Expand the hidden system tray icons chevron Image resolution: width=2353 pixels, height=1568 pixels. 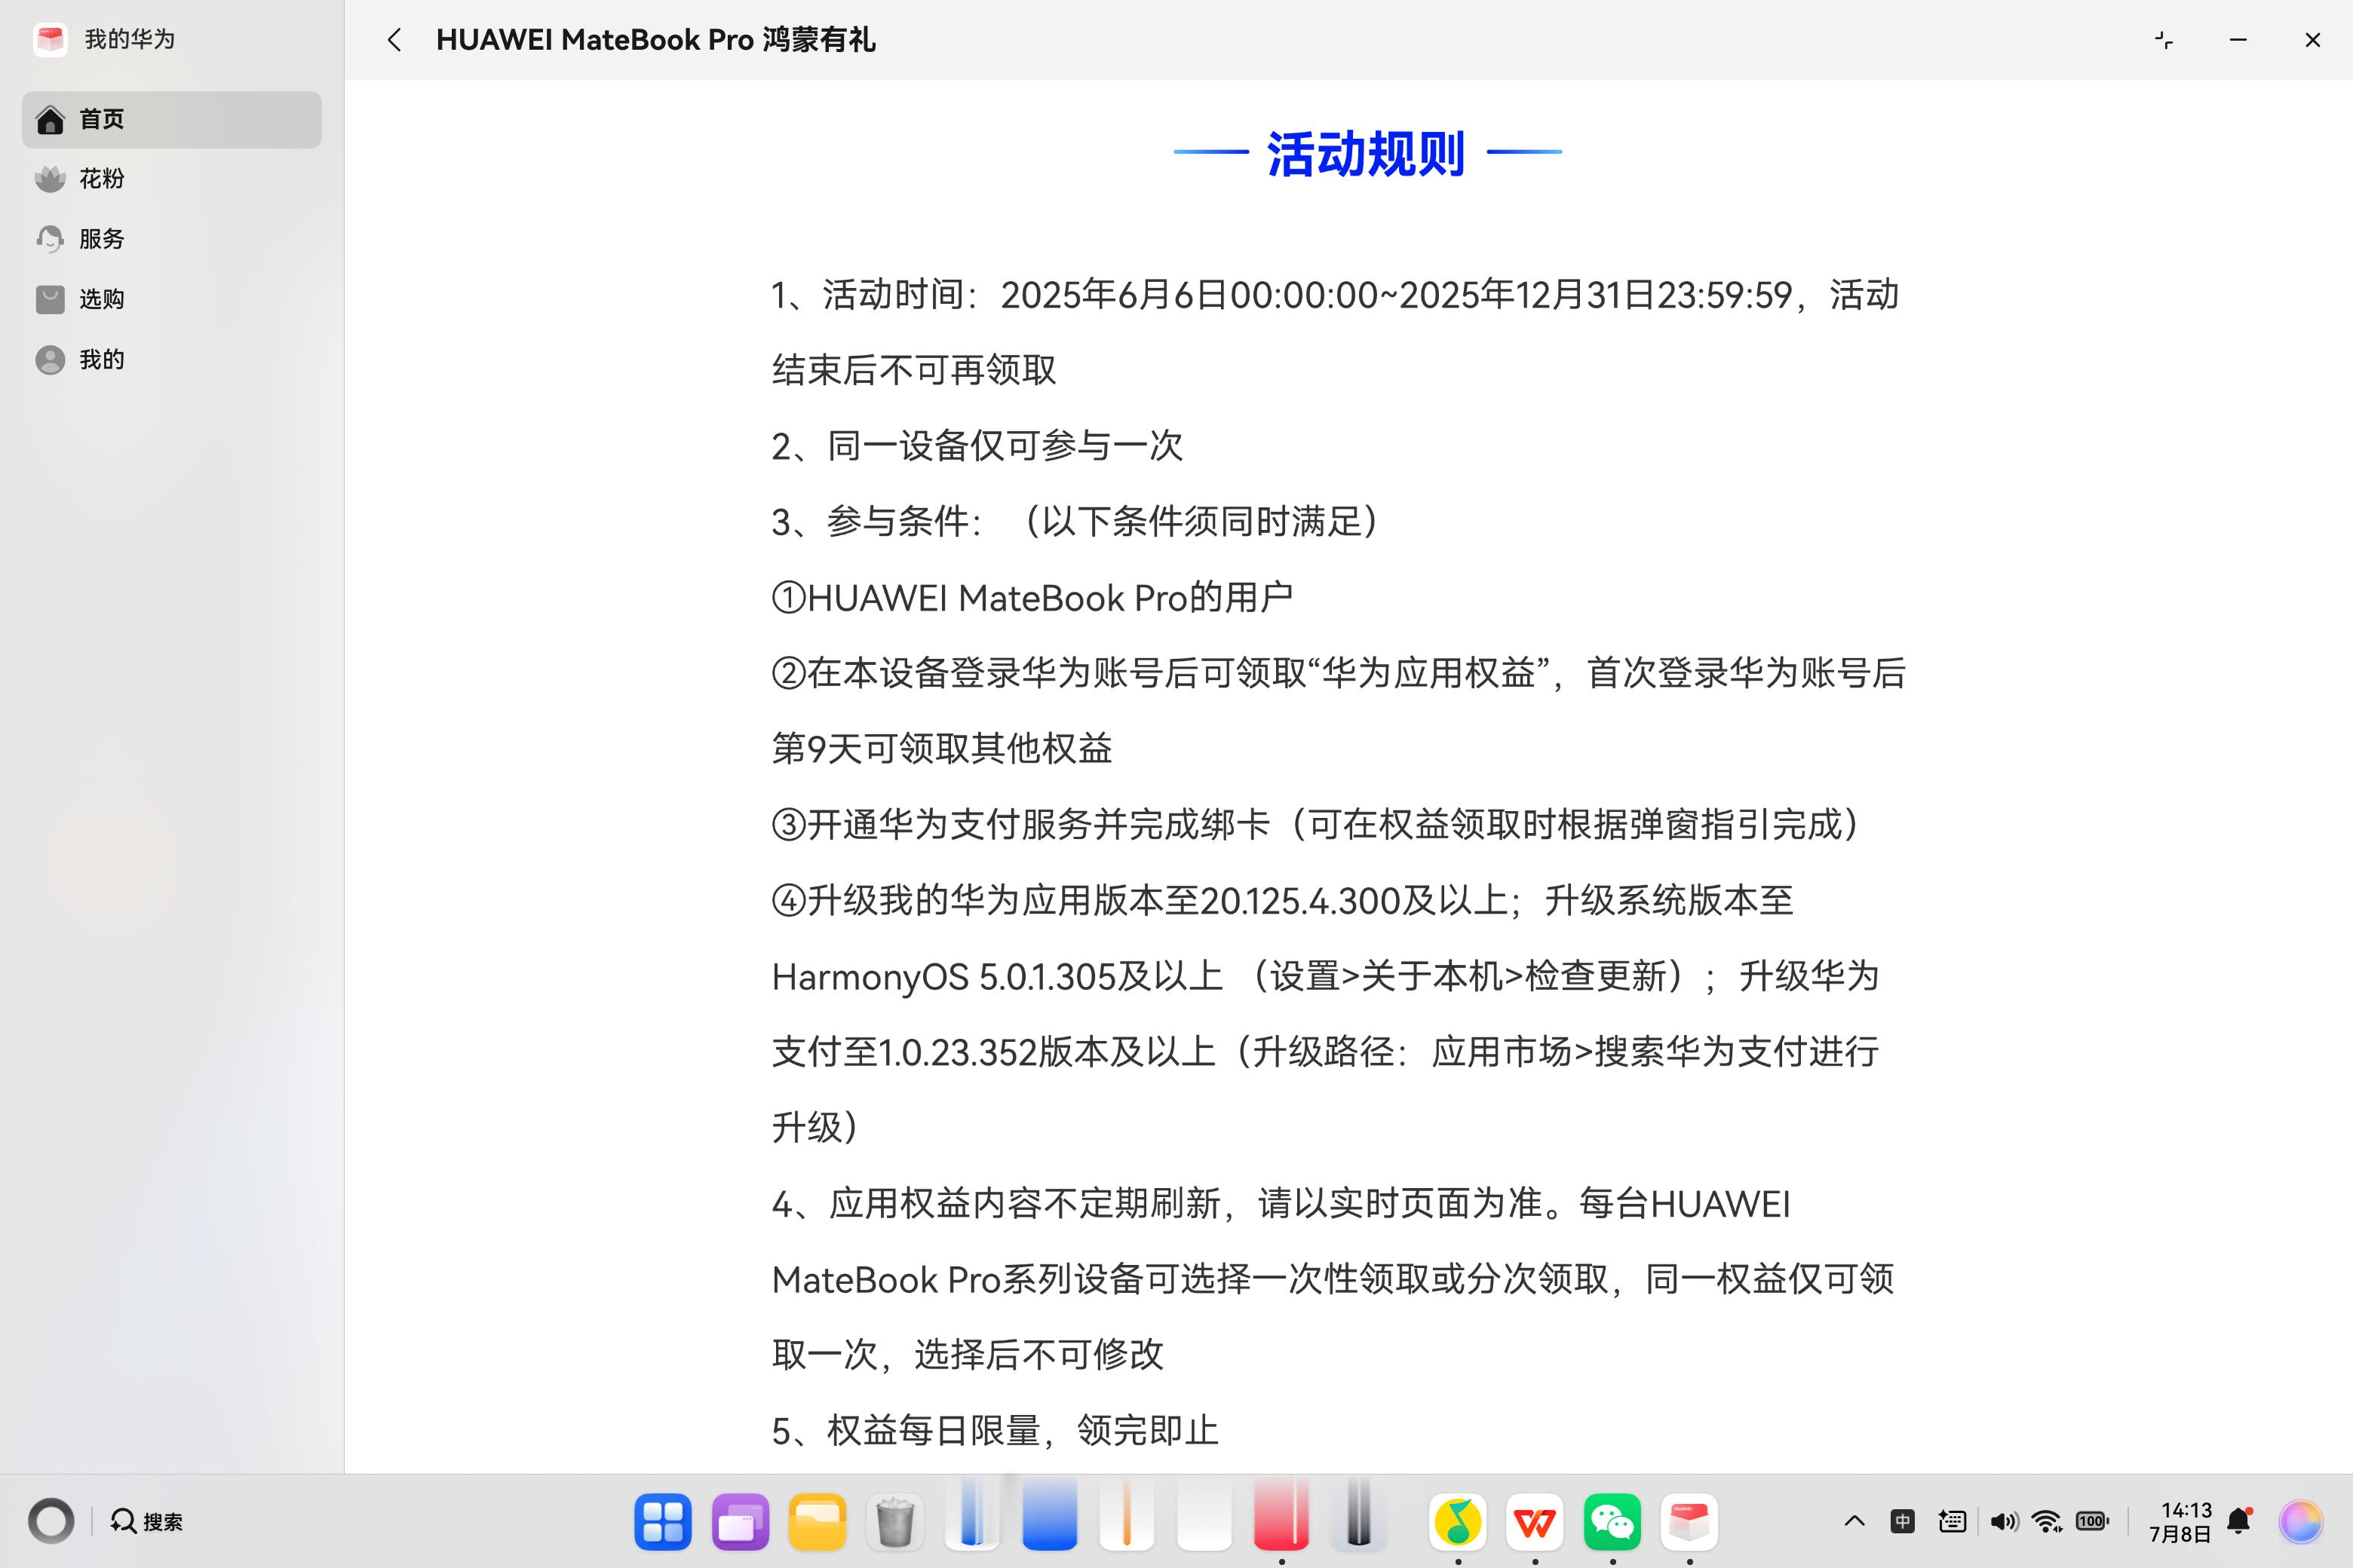(1854, 1521)
